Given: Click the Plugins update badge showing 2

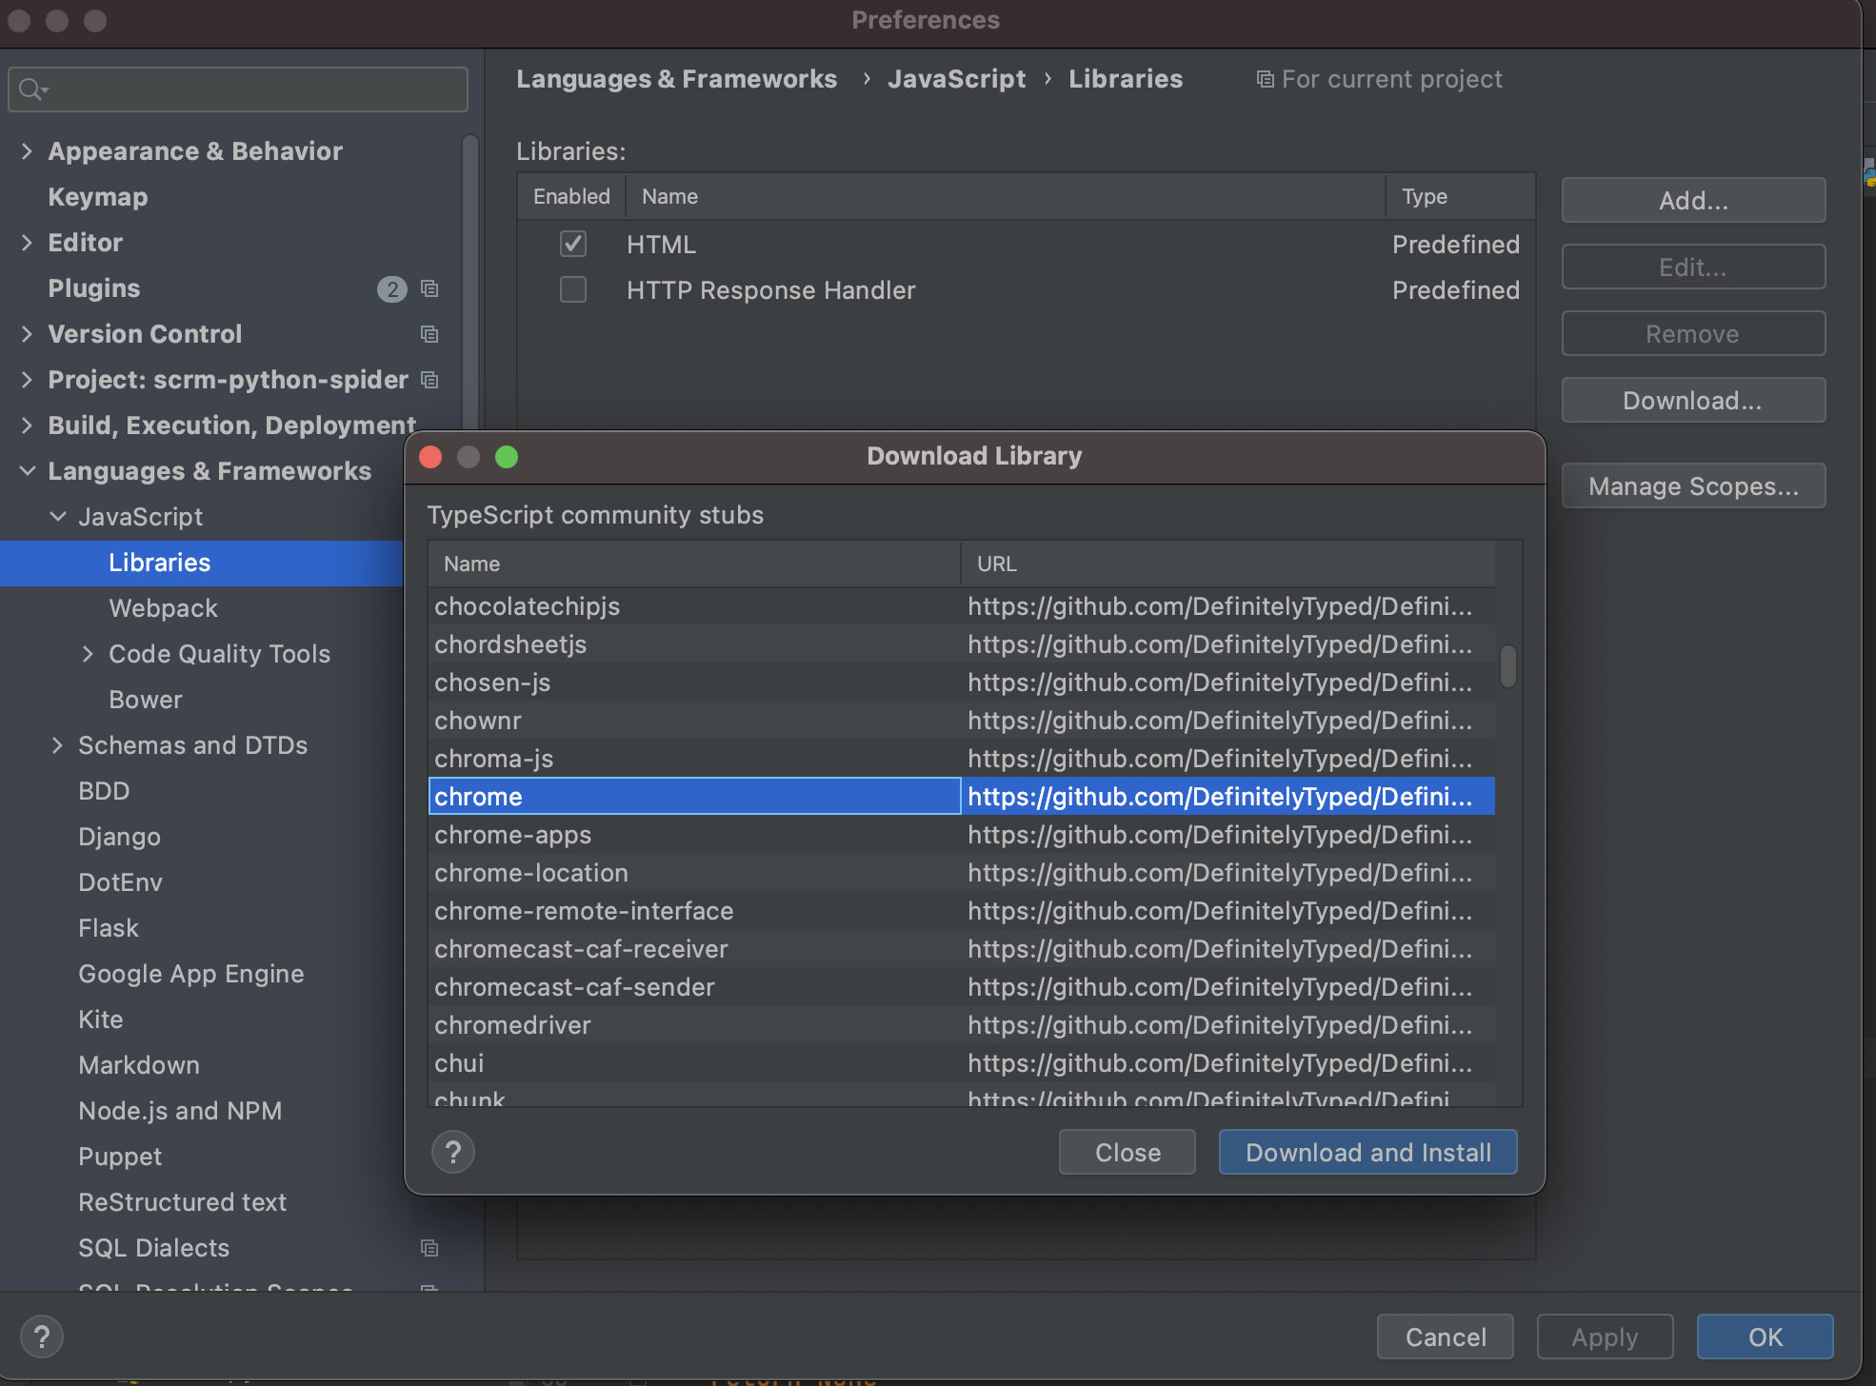Looking at the screenshot, I should coord(391,288).
